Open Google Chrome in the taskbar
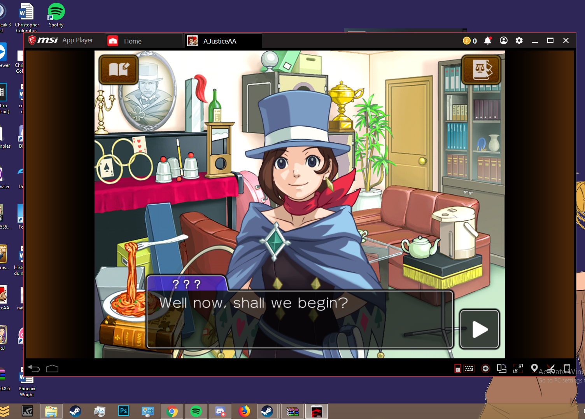The width and height of the screenshot is (585, 419). tap(172, 411)
